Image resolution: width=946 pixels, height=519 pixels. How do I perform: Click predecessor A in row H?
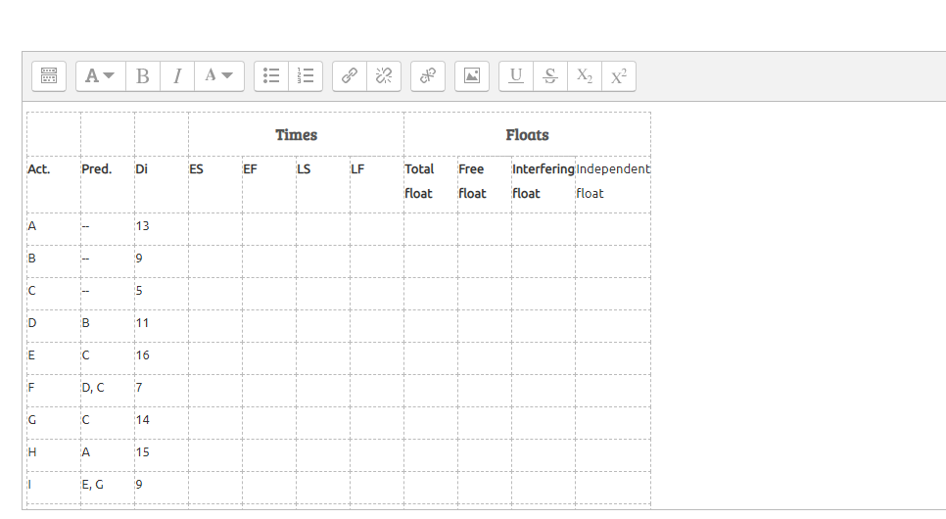click(x=108, y=455)
